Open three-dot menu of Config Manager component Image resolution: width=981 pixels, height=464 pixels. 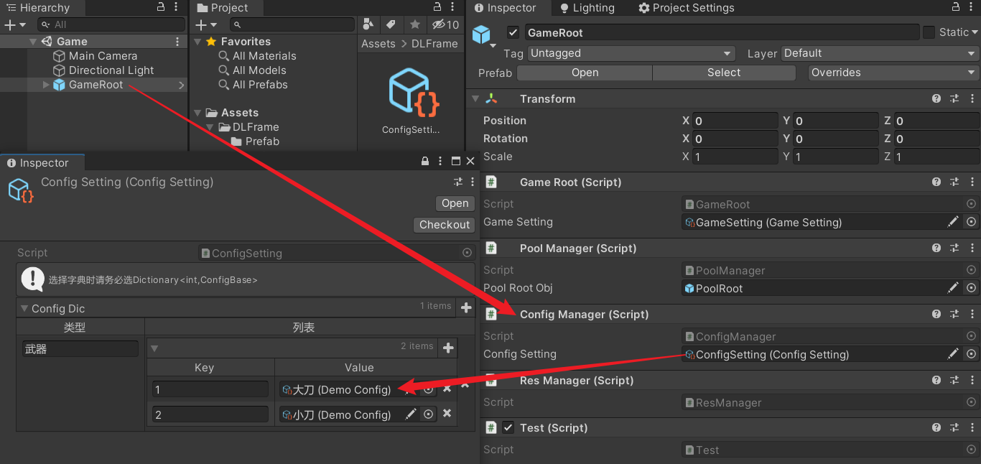click(972, 315)
